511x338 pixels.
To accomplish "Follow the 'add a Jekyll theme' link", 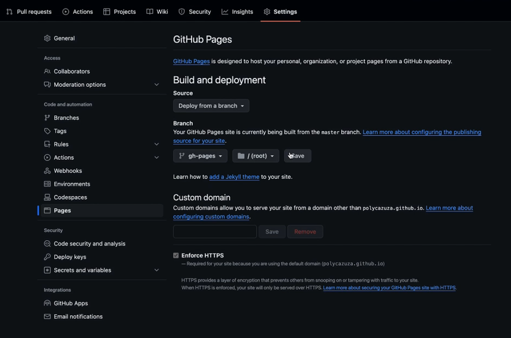I will click(x=234, y=176).
